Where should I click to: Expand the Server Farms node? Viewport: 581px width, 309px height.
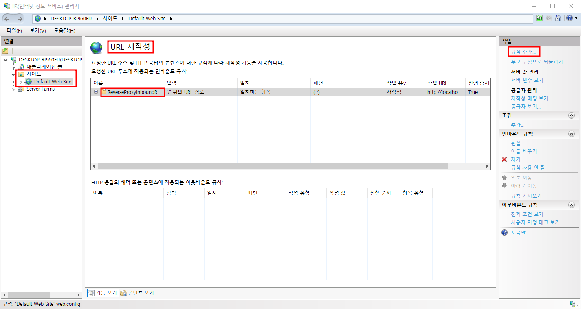[13, 89]
